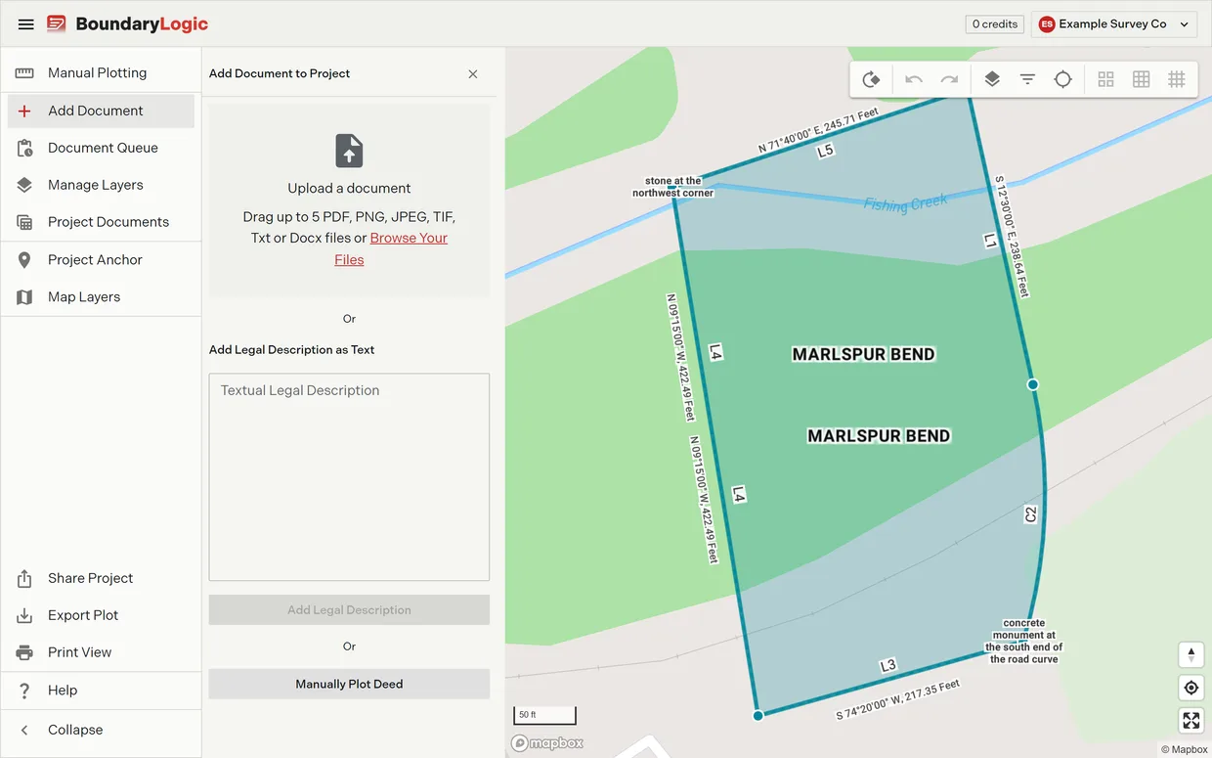Click the 'S 74°20'00" W, 217.35 Feet' label
Screen dimensions: 1212x758
pos(897,700)
